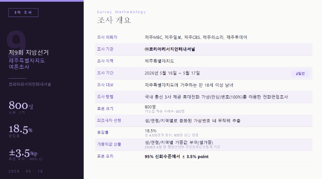
Task: Select '95% 신뢰수준에서 ± 3.5% point' value
Action: 176,157
